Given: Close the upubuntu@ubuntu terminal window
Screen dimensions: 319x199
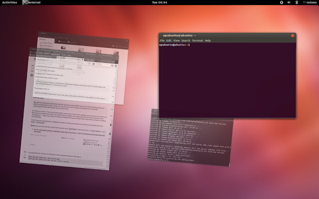Looking at the screenshot, I should click(x=293, y=35).
